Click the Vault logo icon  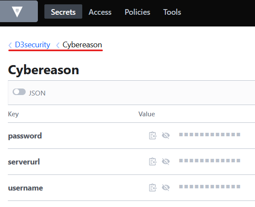point(17,12)
